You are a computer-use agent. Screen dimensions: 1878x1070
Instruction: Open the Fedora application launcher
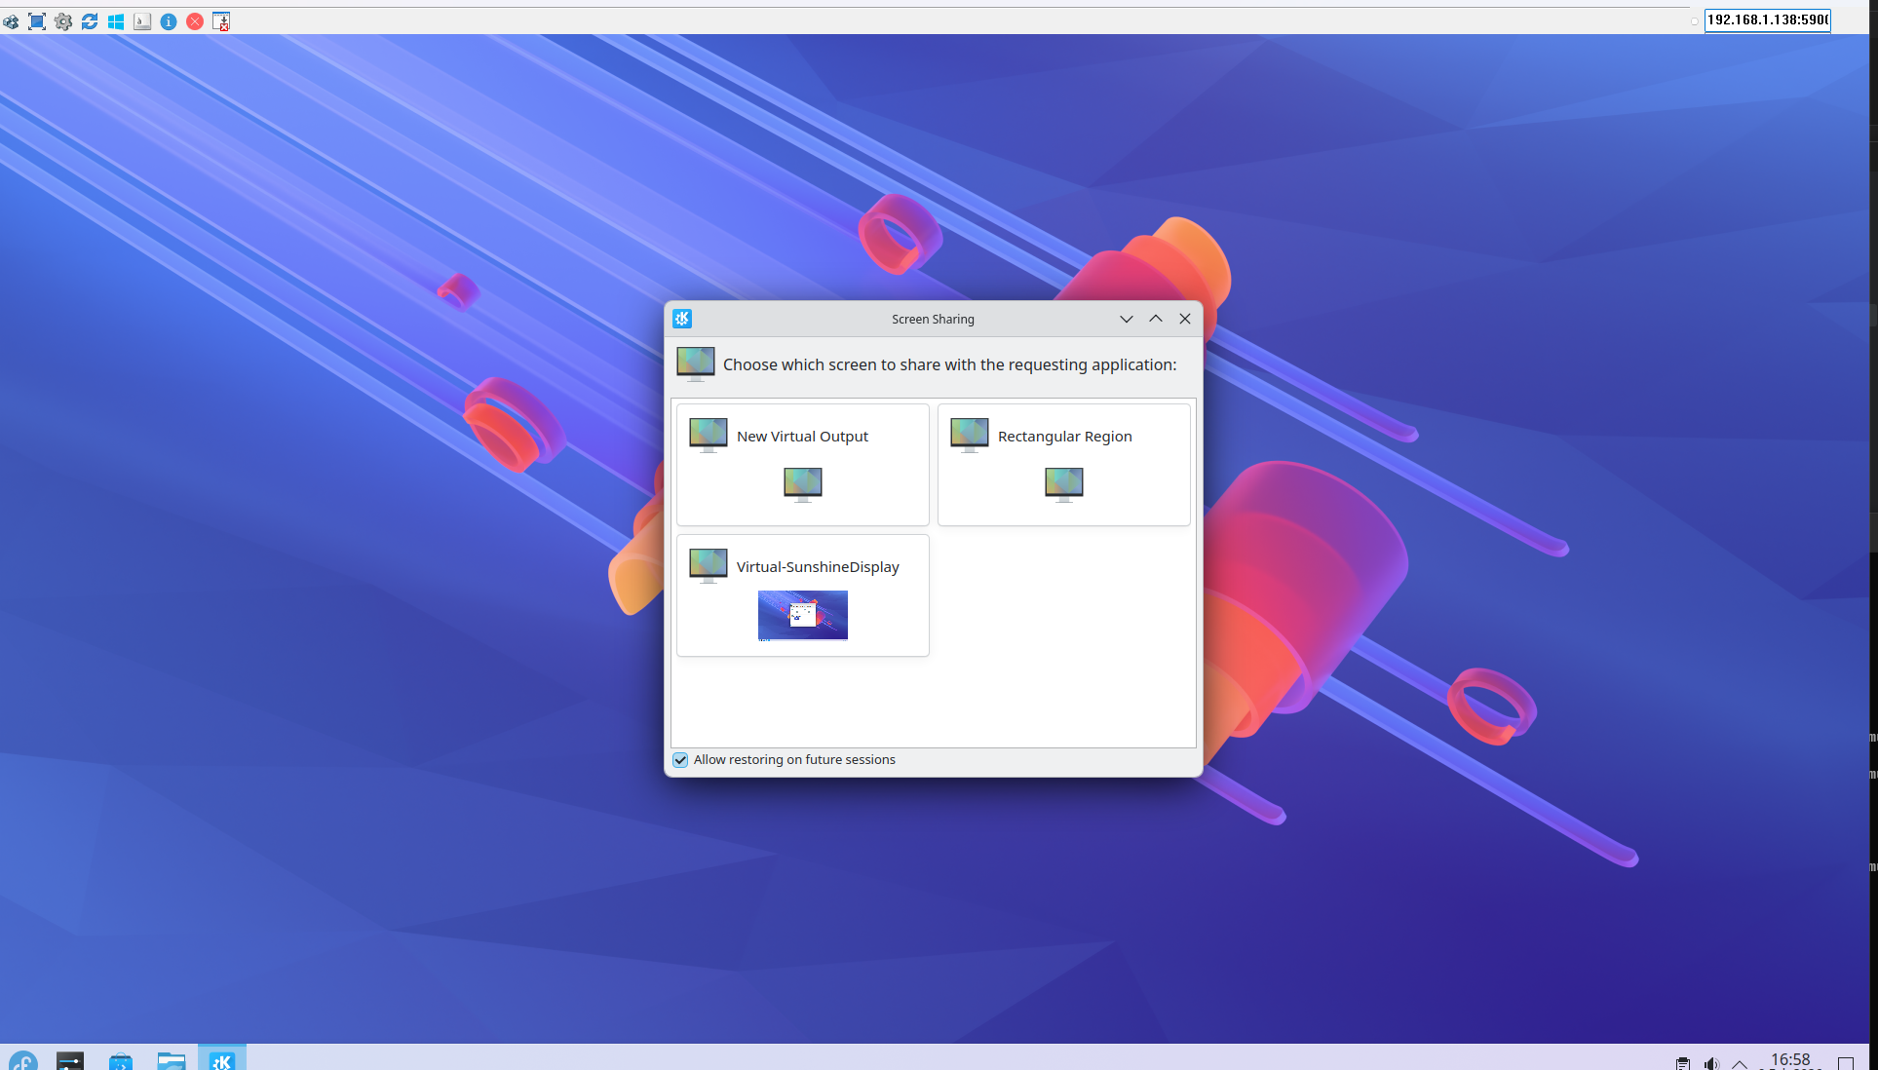[23, 1060]
